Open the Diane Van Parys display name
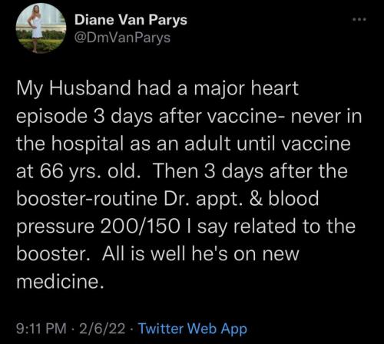This screenshot has height=344, width=384. 131,20
